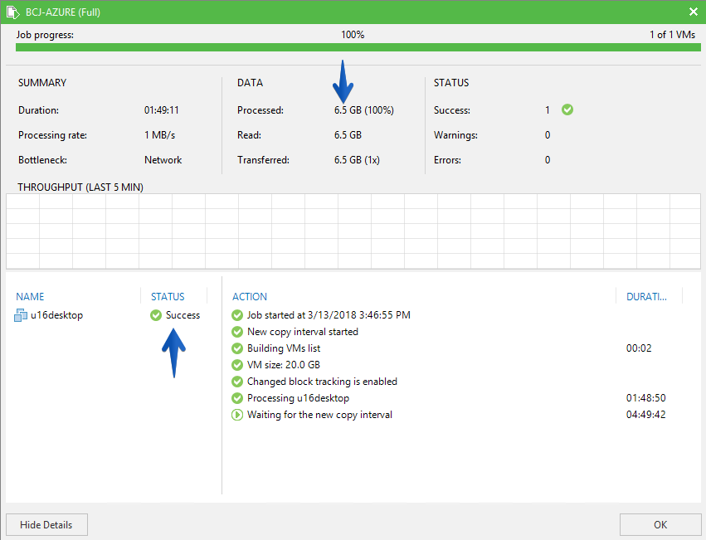Click the checkmark icon beside VM size: 20.0 GB

click(x=237, y=365)
